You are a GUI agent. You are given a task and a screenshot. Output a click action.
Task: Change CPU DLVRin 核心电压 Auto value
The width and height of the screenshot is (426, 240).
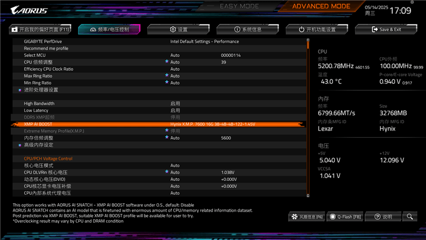coord(175,172)
